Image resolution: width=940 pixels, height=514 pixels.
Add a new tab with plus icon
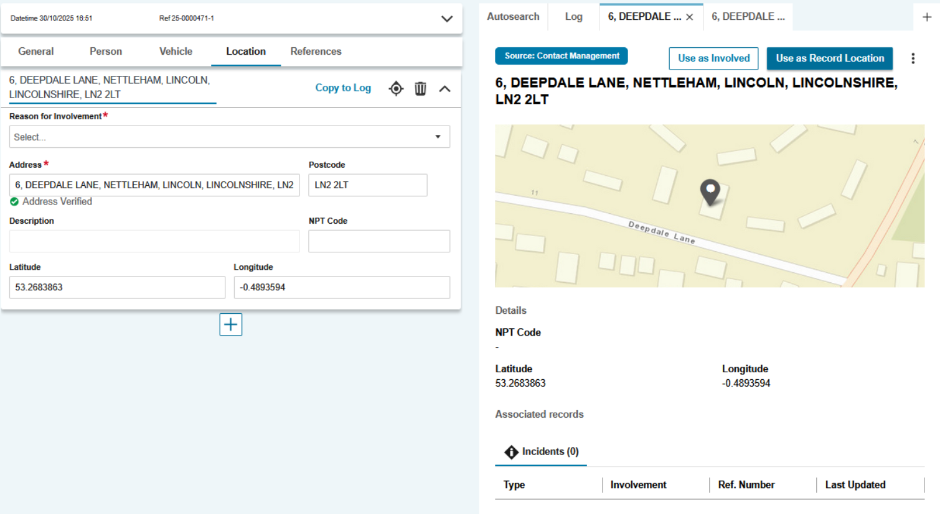click(x=926, y=17)
